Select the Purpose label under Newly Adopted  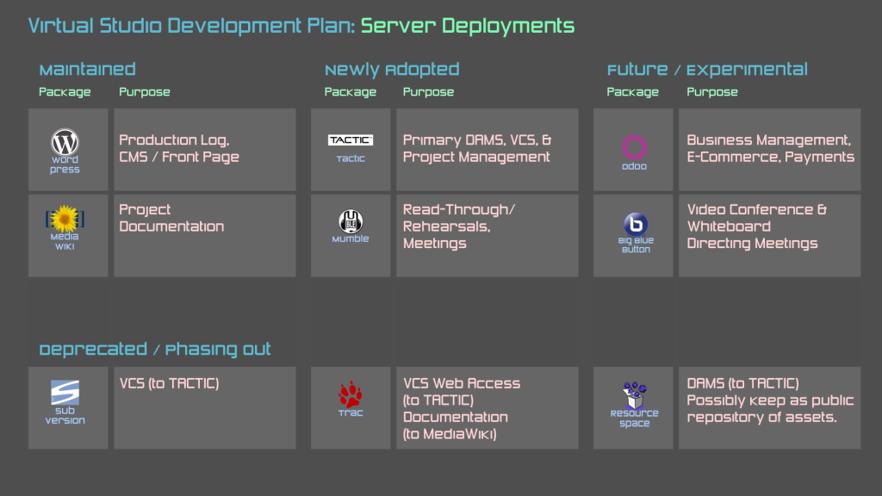coord(428,92)
